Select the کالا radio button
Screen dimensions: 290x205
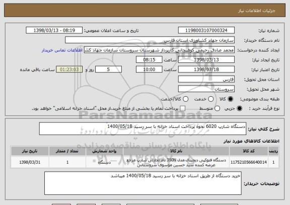230,99
